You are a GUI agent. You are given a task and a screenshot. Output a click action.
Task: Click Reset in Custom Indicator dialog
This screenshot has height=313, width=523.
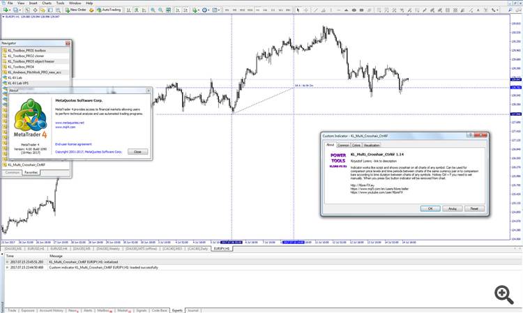tap(474, 208)
